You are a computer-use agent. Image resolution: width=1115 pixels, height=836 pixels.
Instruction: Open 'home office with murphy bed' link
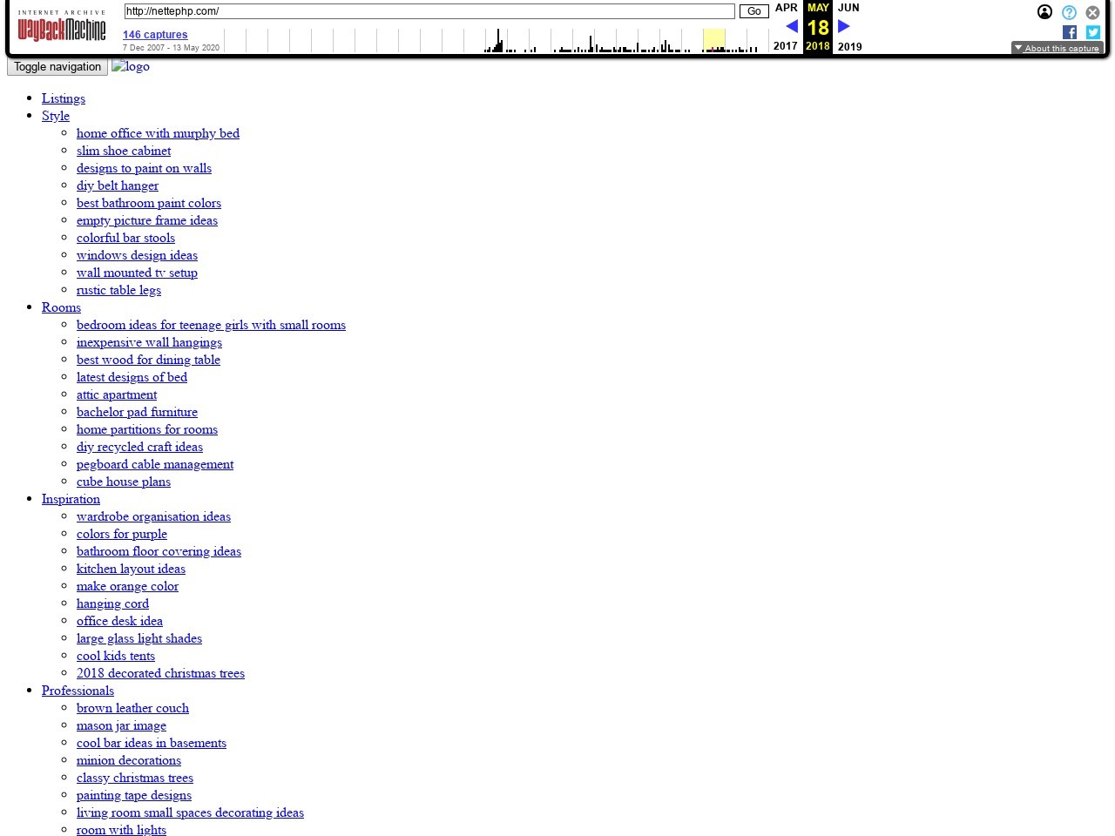click(158, 133)
